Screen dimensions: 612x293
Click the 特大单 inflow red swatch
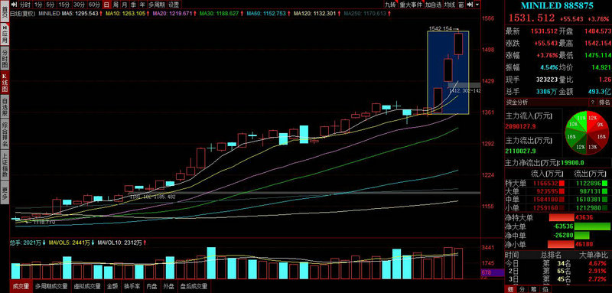(x=562, y=183)
